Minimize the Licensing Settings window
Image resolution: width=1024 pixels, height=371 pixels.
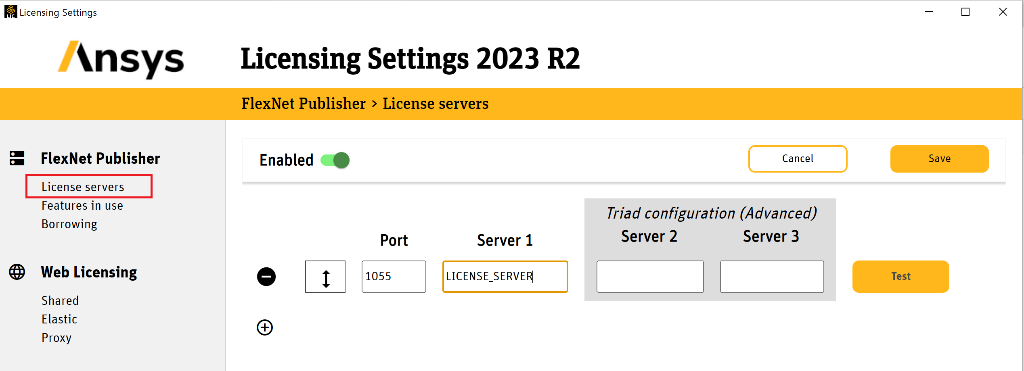[x=928, y=12]
